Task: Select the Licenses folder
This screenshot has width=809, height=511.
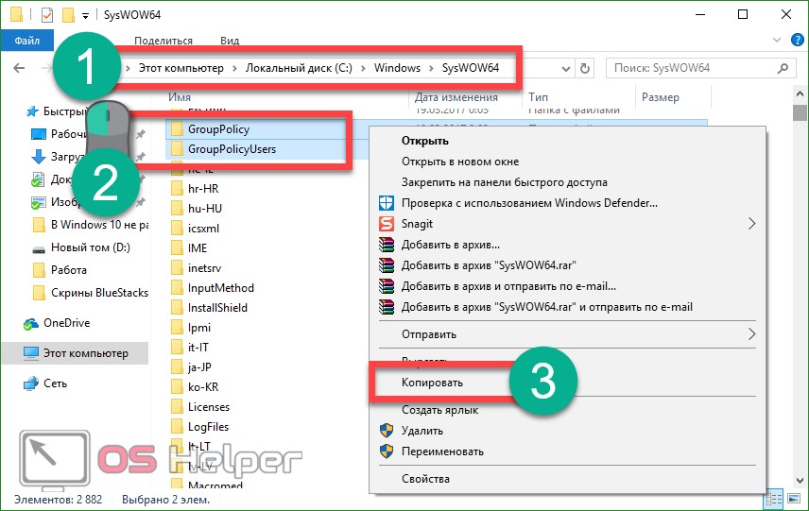Action: point(209,407)
